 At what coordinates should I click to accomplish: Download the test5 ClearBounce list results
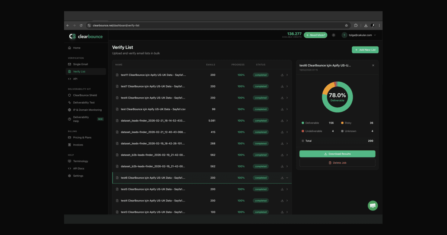[282, 189]
